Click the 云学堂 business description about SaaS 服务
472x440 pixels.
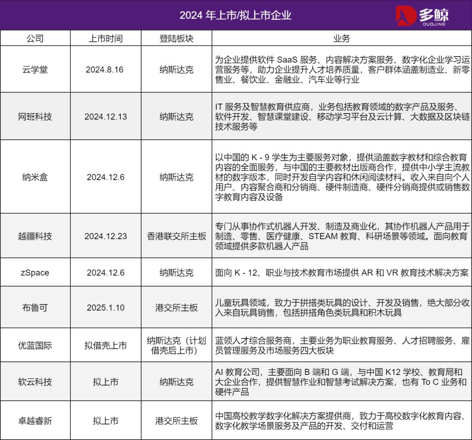[342, 69]
